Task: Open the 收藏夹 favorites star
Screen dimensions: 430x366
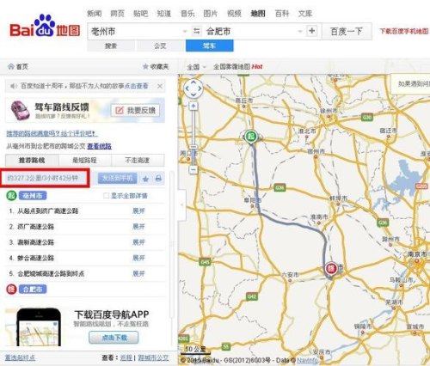Action: point(145,67)
